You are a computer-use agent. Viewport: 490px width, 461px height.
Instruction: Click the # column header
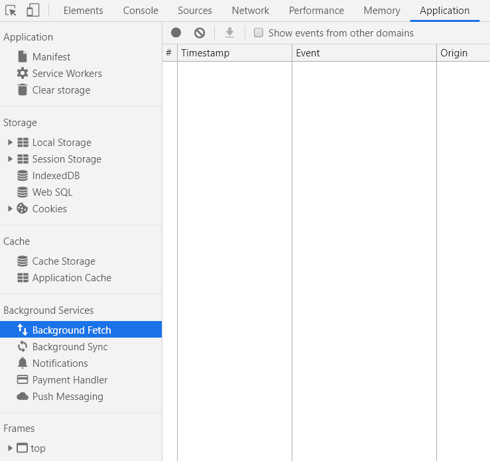(x=170, y=53)
